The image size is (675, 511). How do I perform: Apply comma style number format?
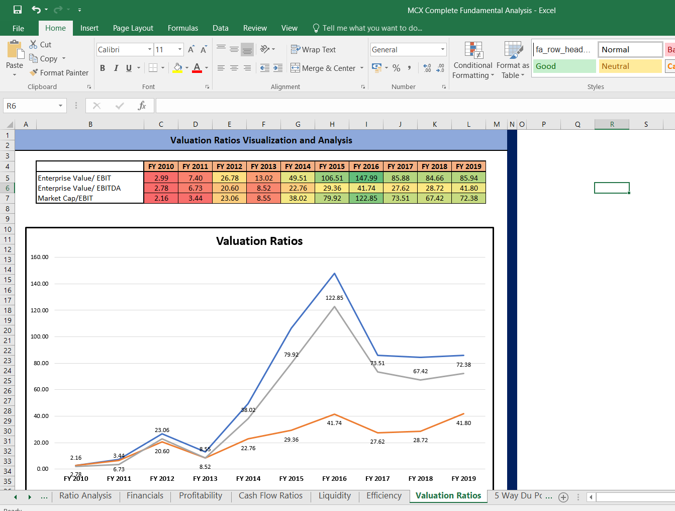click(x=410, y=67)
